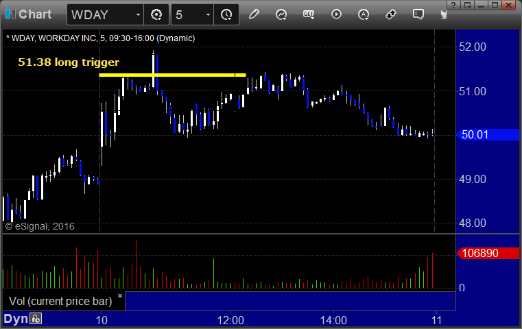
Task: Click the 106890 volume value marker
Action: coord(488,253)
